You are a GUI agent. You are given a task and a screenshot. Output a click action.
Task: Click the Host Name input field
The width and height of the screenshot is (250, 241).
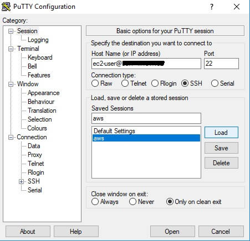click(146, 64)
